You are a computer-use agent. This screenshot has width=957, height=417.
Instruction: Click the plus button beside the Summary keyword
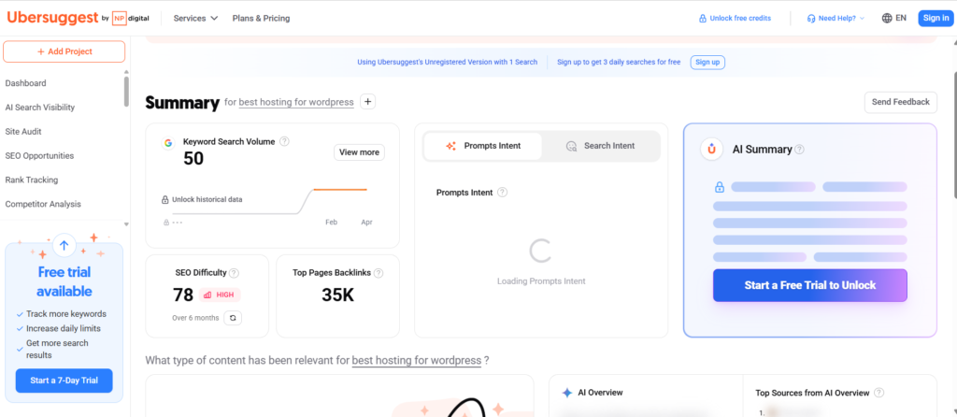[367, 102]
